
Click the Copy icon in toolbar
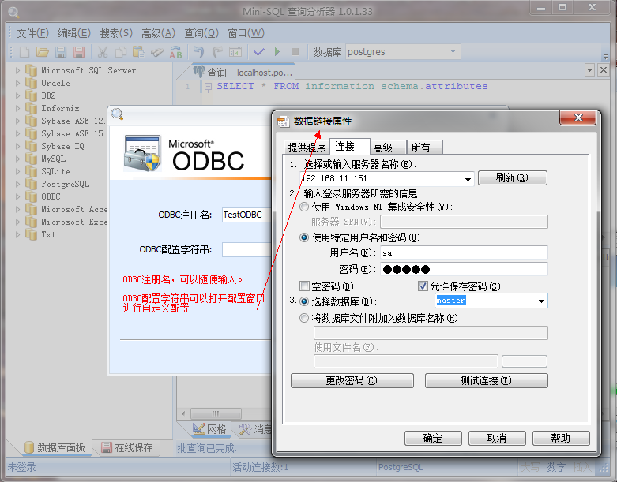tap(120, 52)
